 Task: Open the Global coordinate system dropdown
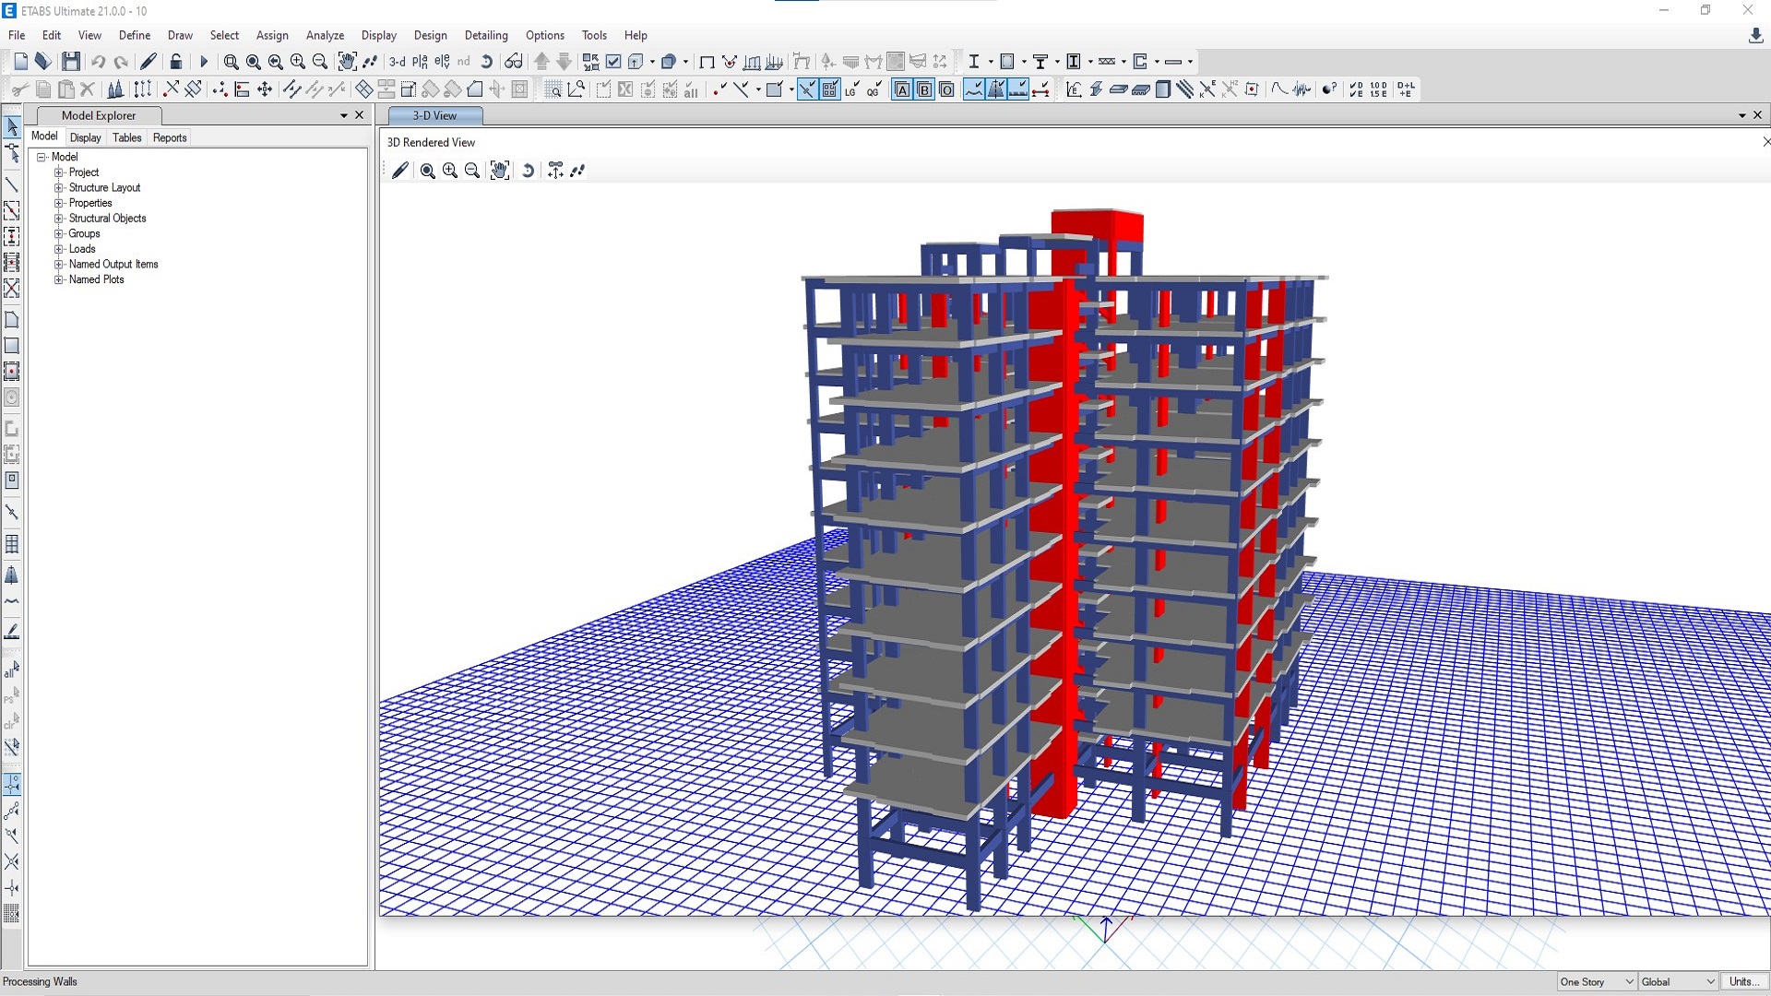1678,981
